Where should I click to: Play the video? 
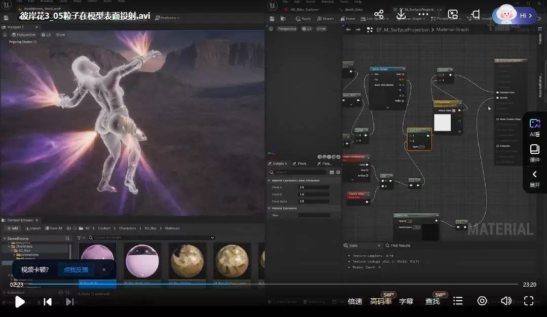[20, 302]
